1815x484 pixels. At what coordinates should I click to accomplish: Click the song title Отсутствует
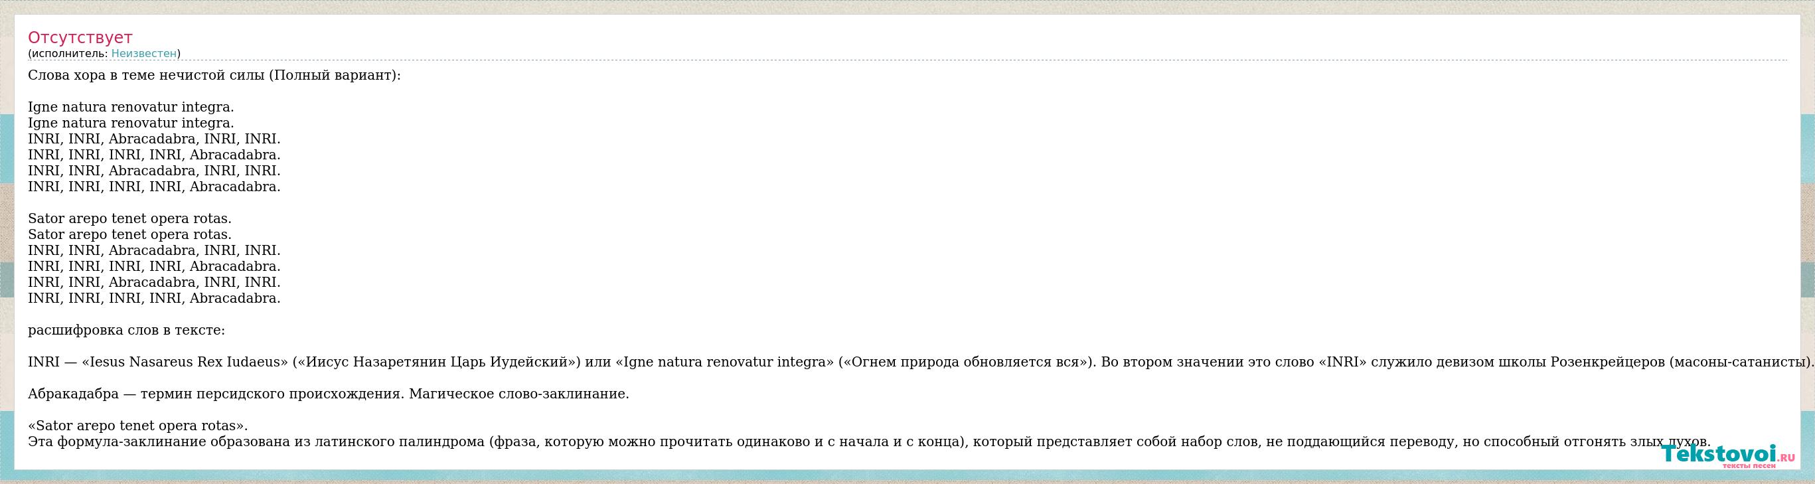pyautogui.click(x=80, y=38)
